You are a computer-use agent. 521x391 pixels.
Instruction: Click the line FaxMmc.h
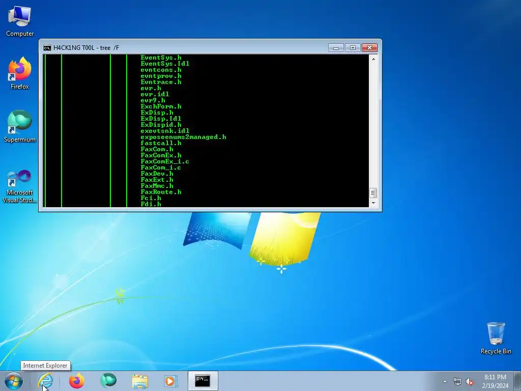[157, 185]
